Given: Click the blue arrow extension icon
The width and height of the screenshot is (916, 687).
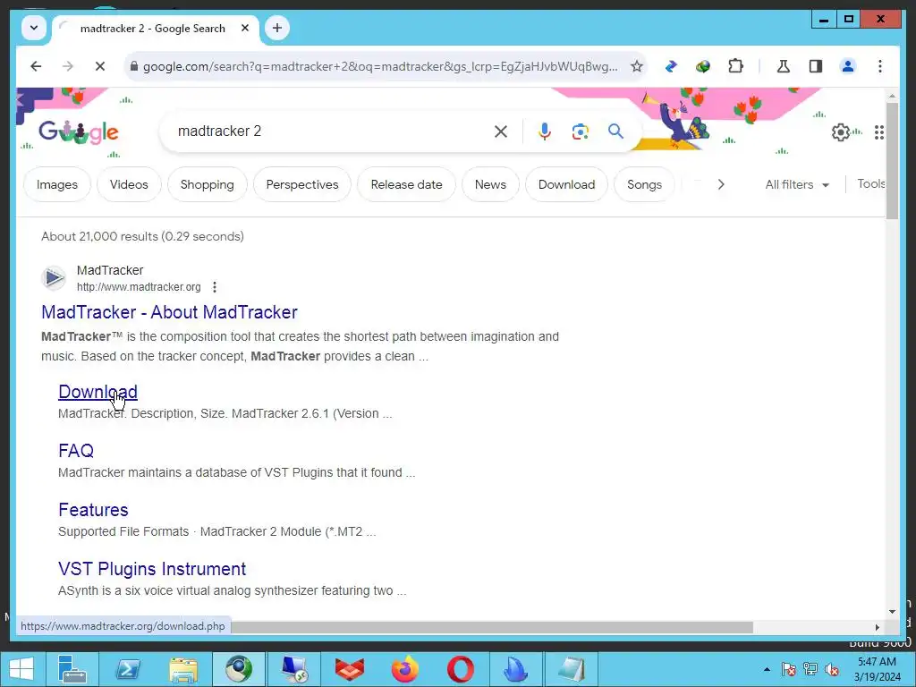Looking at the screenshot, I should pos(671,66).
